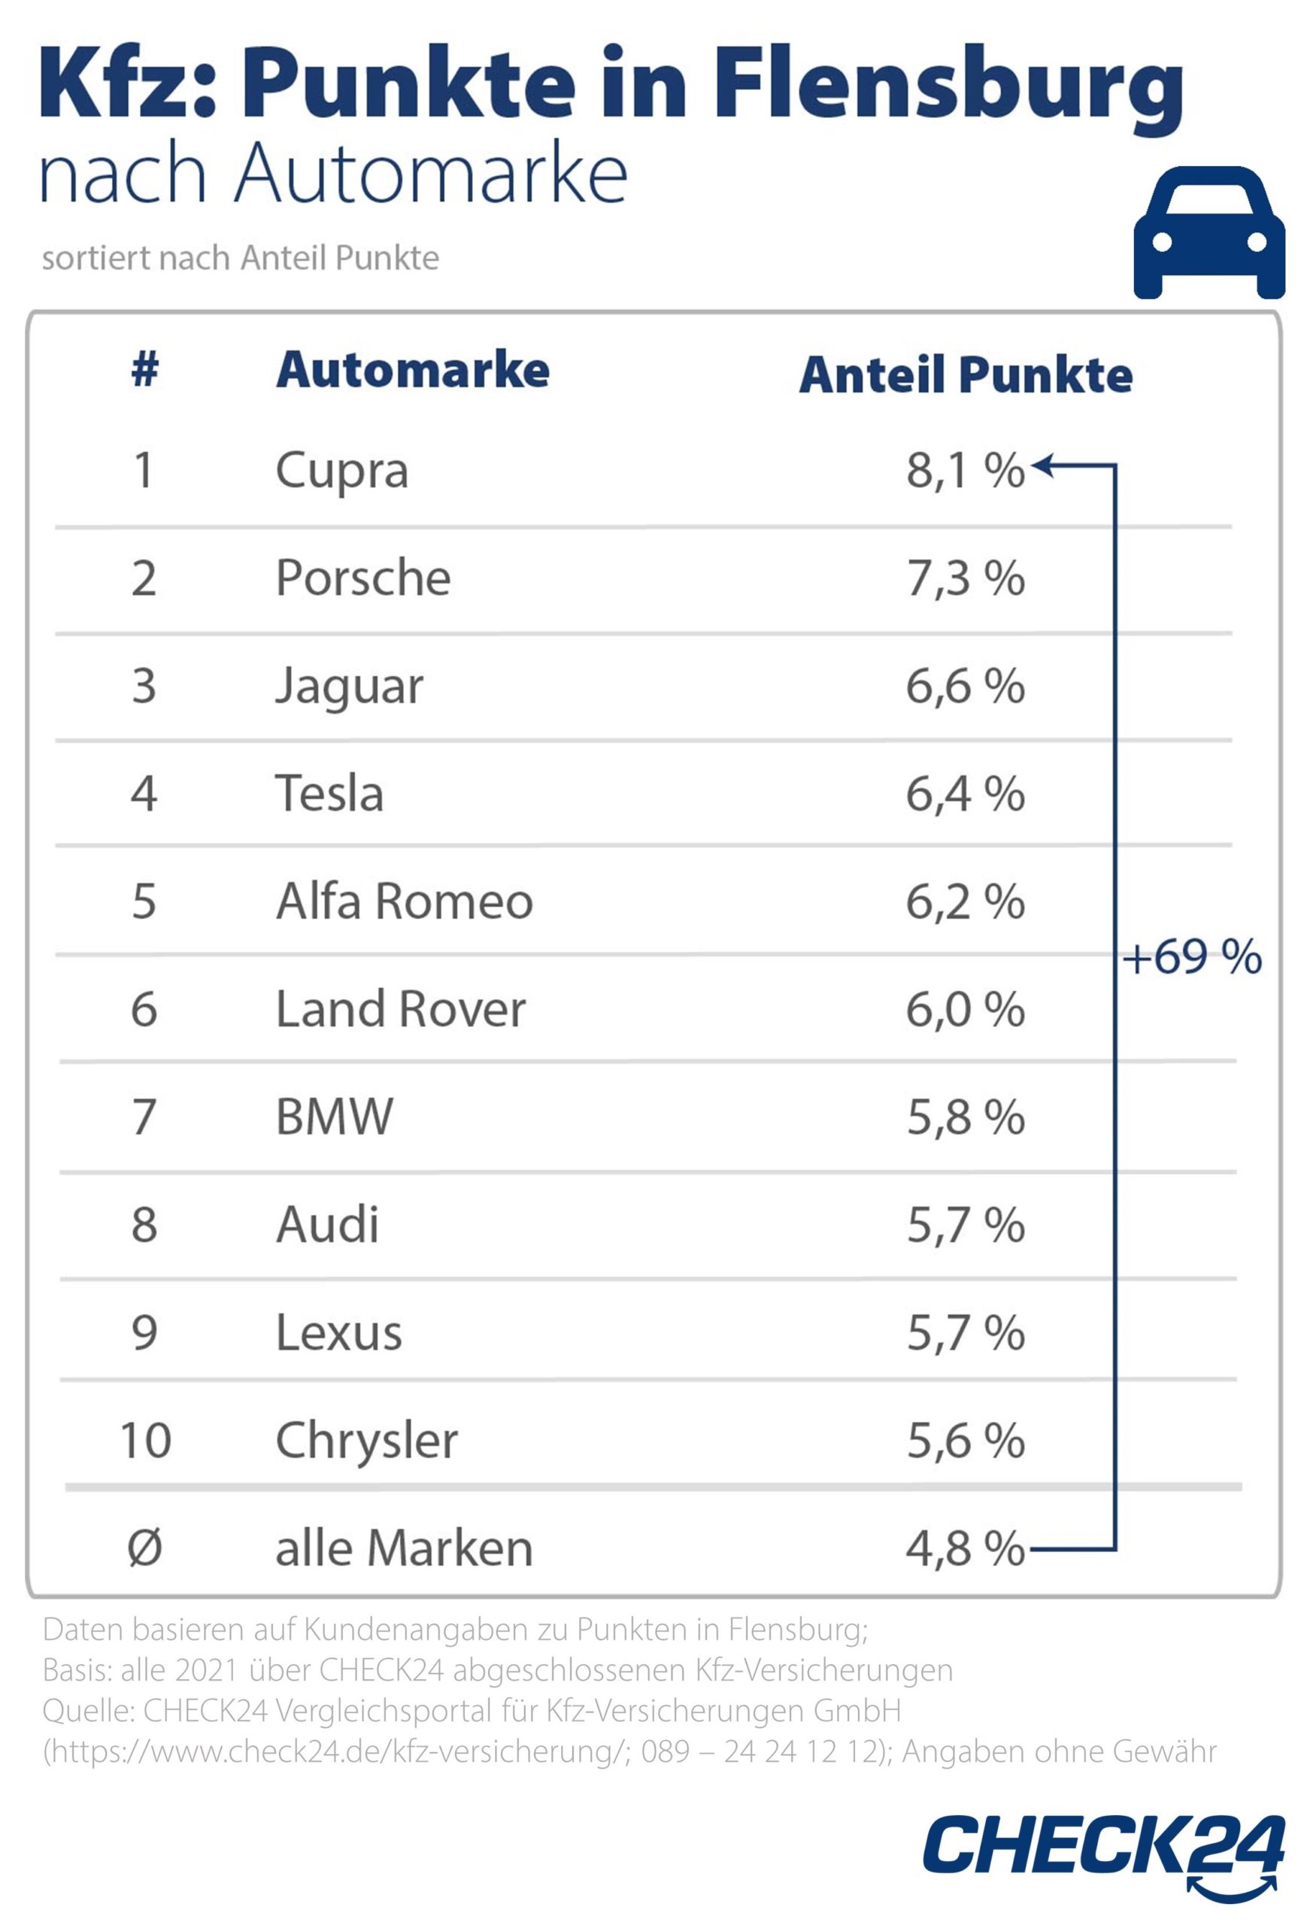Click the +69 % difference label

click(x=1192, y=957)
